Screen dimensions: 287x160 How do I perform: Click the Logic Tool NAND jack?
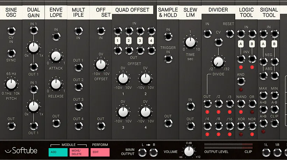click(x=241, y=104)
